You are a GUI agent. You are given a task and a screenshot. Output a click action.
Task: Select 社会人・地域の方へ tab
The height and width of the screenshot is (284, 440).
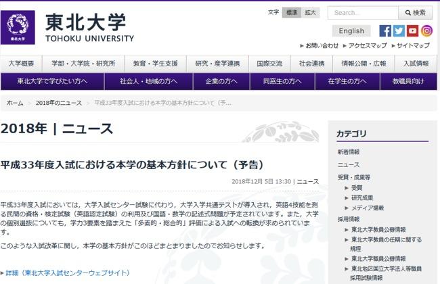(x=148, y=81)
